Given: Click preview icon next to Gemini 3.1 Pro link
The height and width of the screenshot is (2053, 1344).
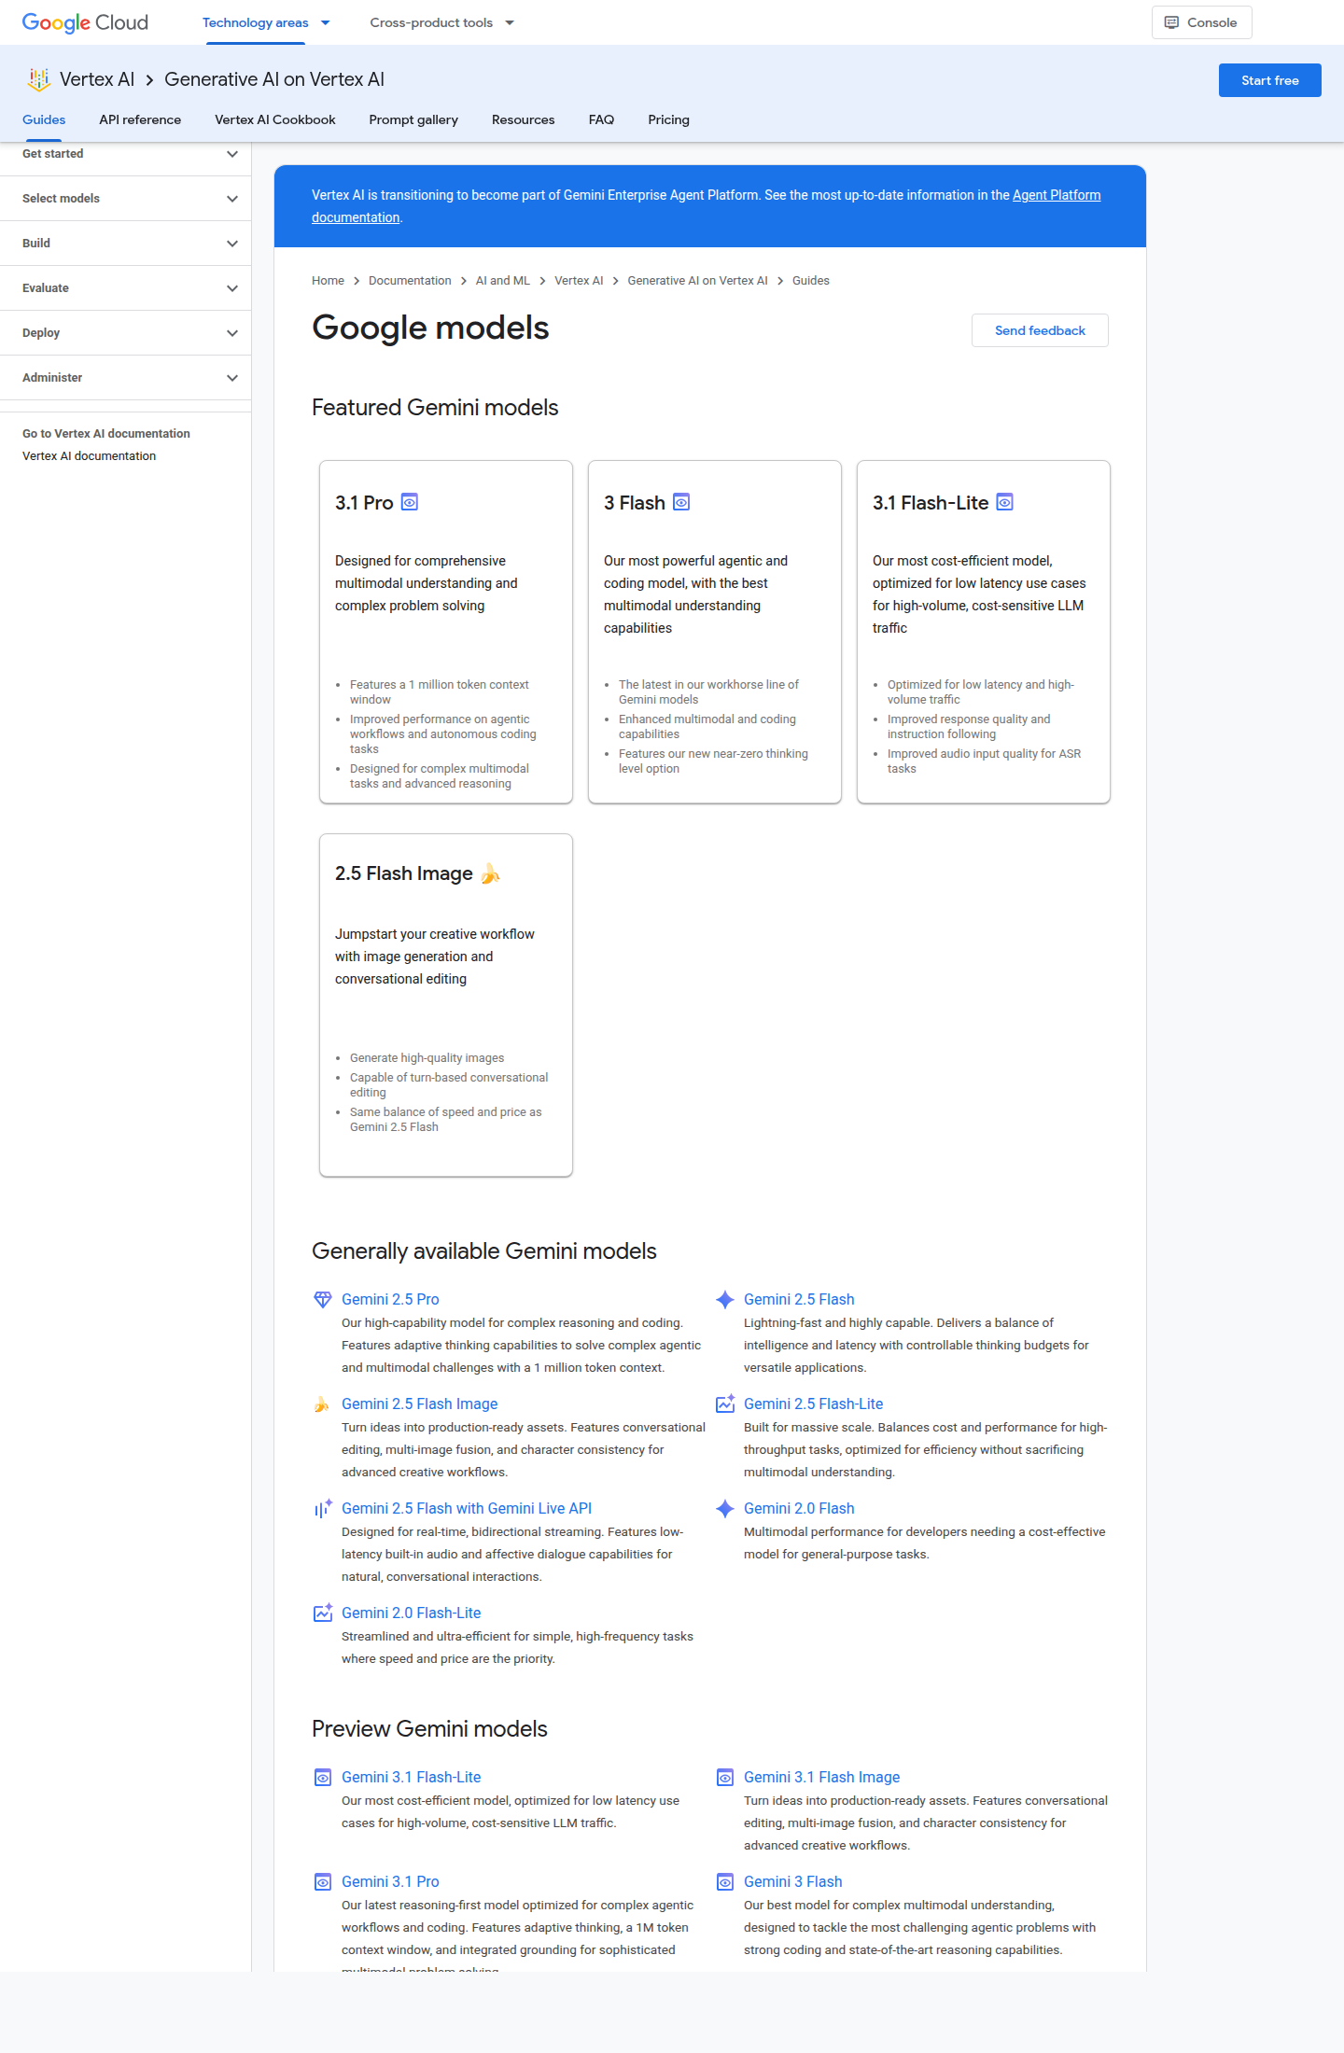Looking at the screenshot, I should coord(323,1881).
